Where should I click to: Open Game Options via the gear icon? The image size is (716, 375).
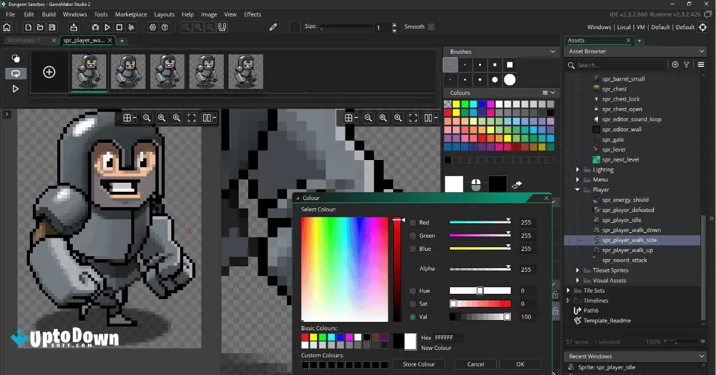coord(153,27)
